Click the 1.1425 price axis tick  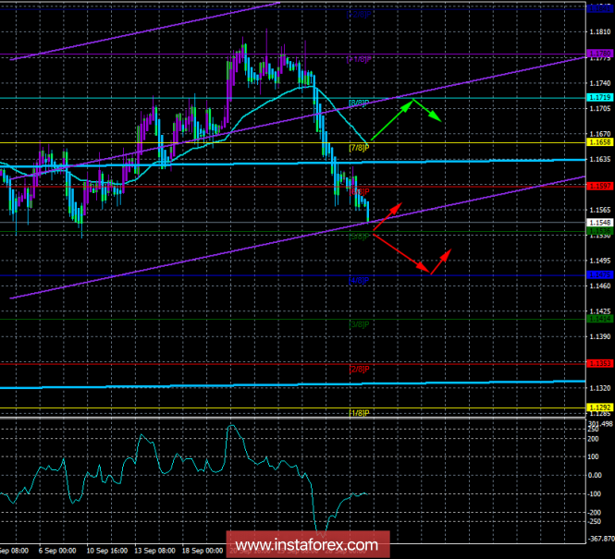pyautogui.click(x=600, y=311)
